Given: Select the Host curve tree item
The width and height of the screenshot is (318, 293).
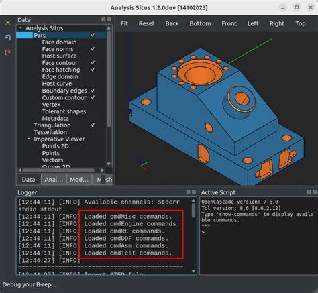Looking at the screenshot, I should [x=57, y=83].
